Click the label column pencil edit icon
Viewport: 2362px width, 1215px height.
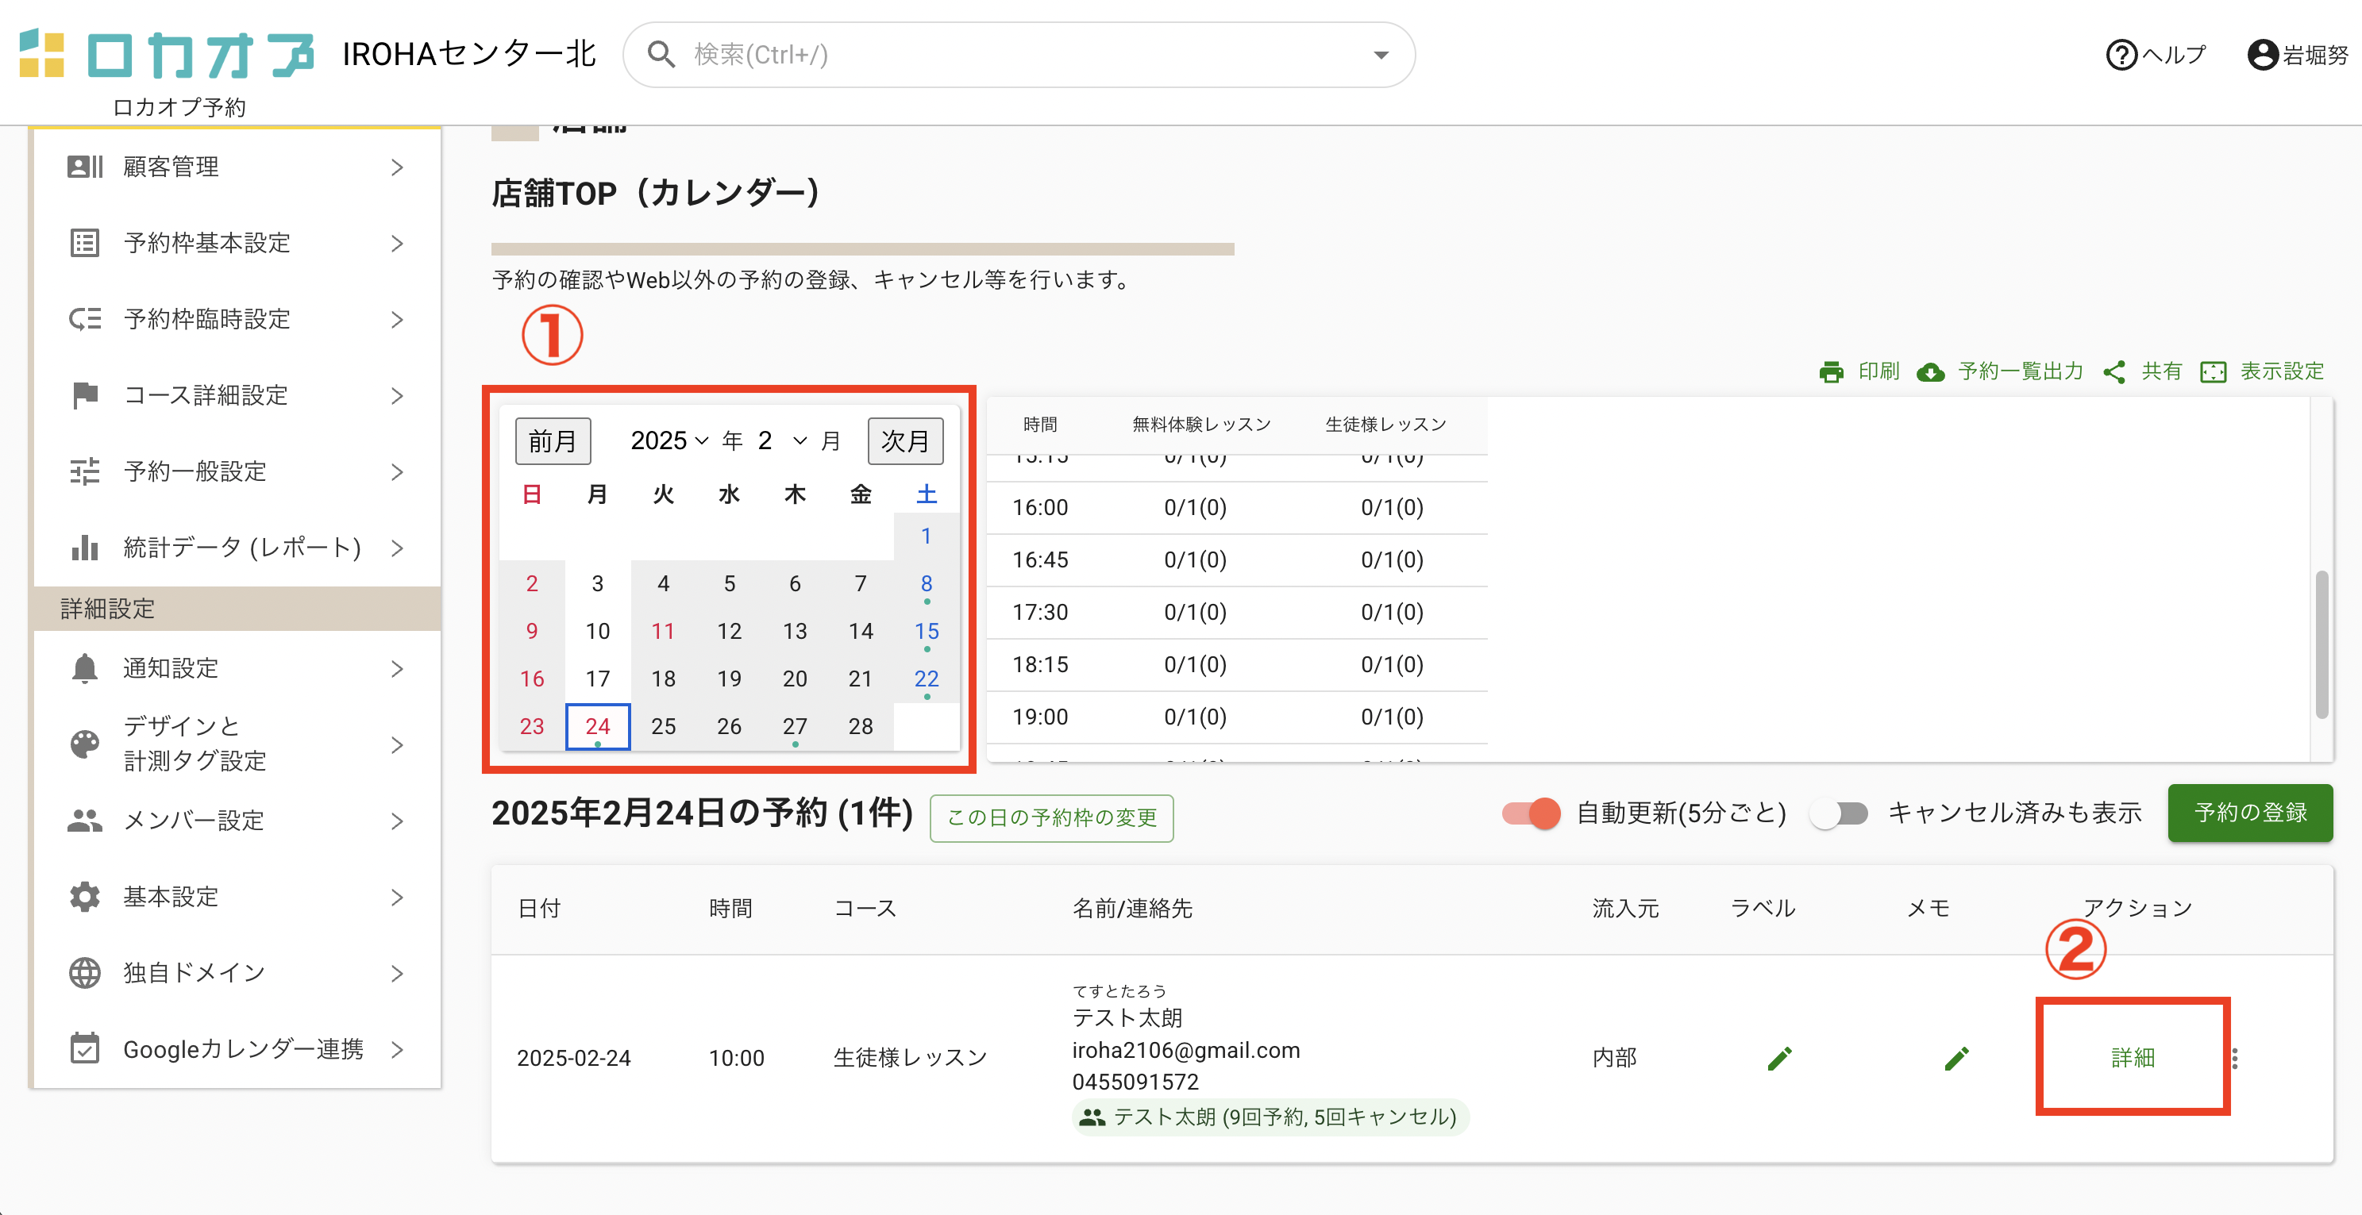pyautogui.click(x=1778, y=1059)
